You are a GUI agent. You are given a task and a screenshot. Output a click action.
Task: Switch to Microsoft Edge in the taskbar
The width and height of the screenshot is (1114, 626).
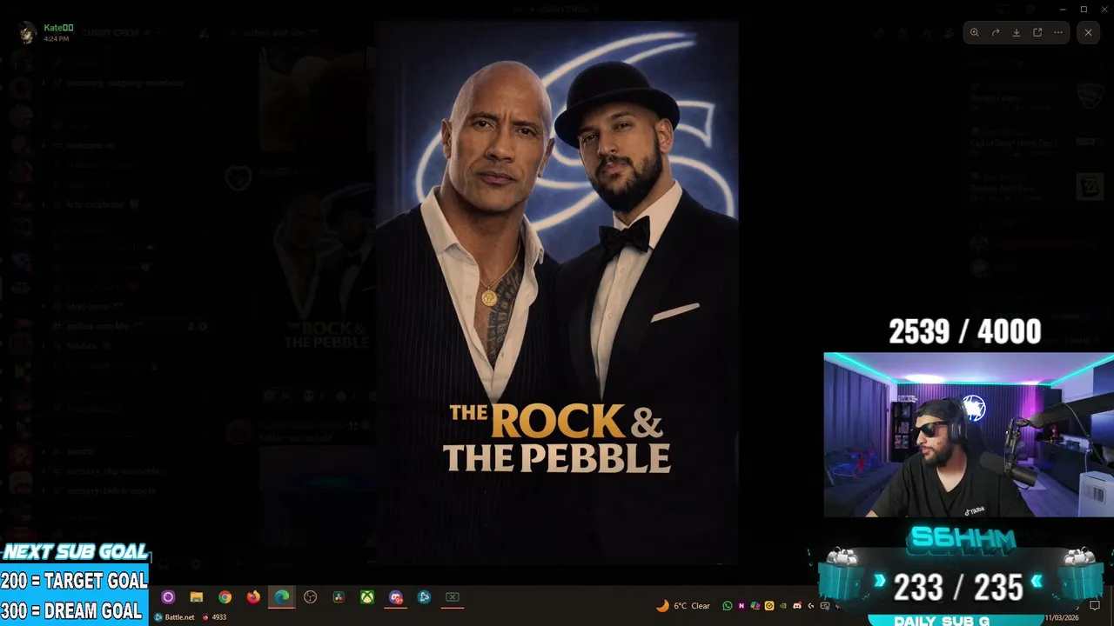click(x=282, y=597)
